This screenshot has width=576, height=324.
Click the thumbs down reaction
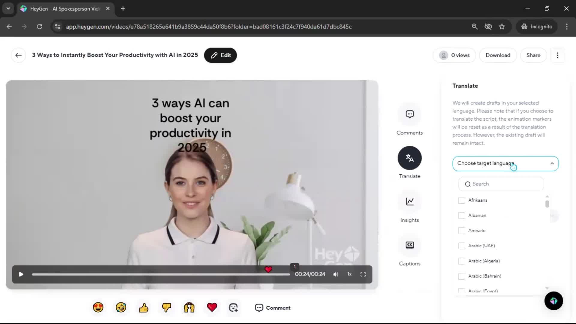(x=166, y=307)
